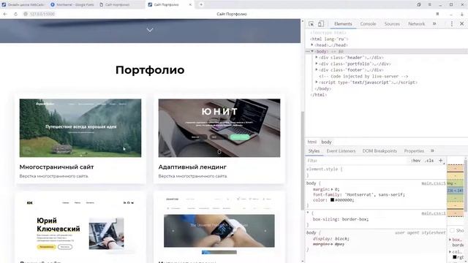Open a new browser tab plus button
Image resolution: width=468 pixels, height=263 pixels.
[x=201, y=4]
